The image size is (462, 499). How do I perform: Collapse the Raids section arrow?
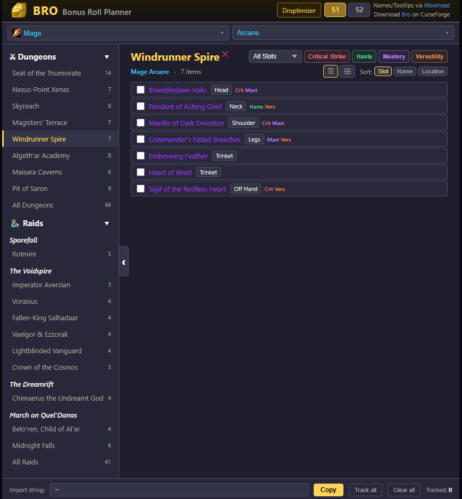click(x=107, y=223)
